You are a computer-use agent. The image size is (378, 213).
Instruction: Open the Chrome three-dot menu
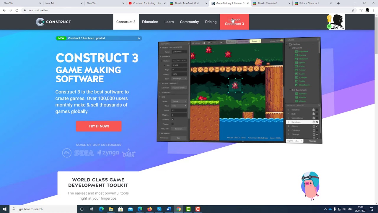point(374,10)
